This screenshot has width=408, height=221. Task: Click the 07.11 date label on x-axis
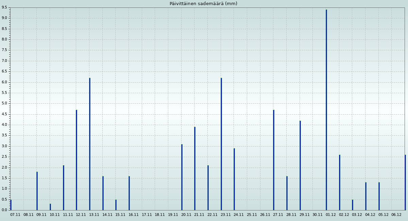15,215
